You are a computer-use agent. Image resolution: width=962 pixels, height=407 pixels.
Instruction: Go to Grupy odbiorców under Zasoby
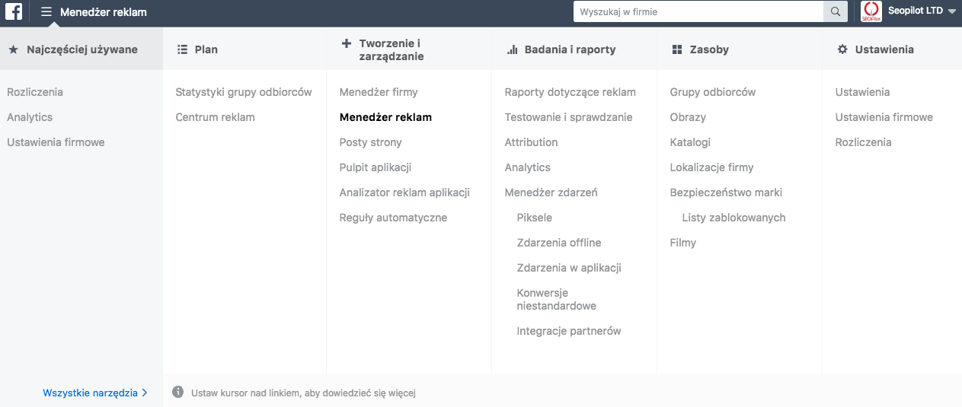(x=713, y=92)
